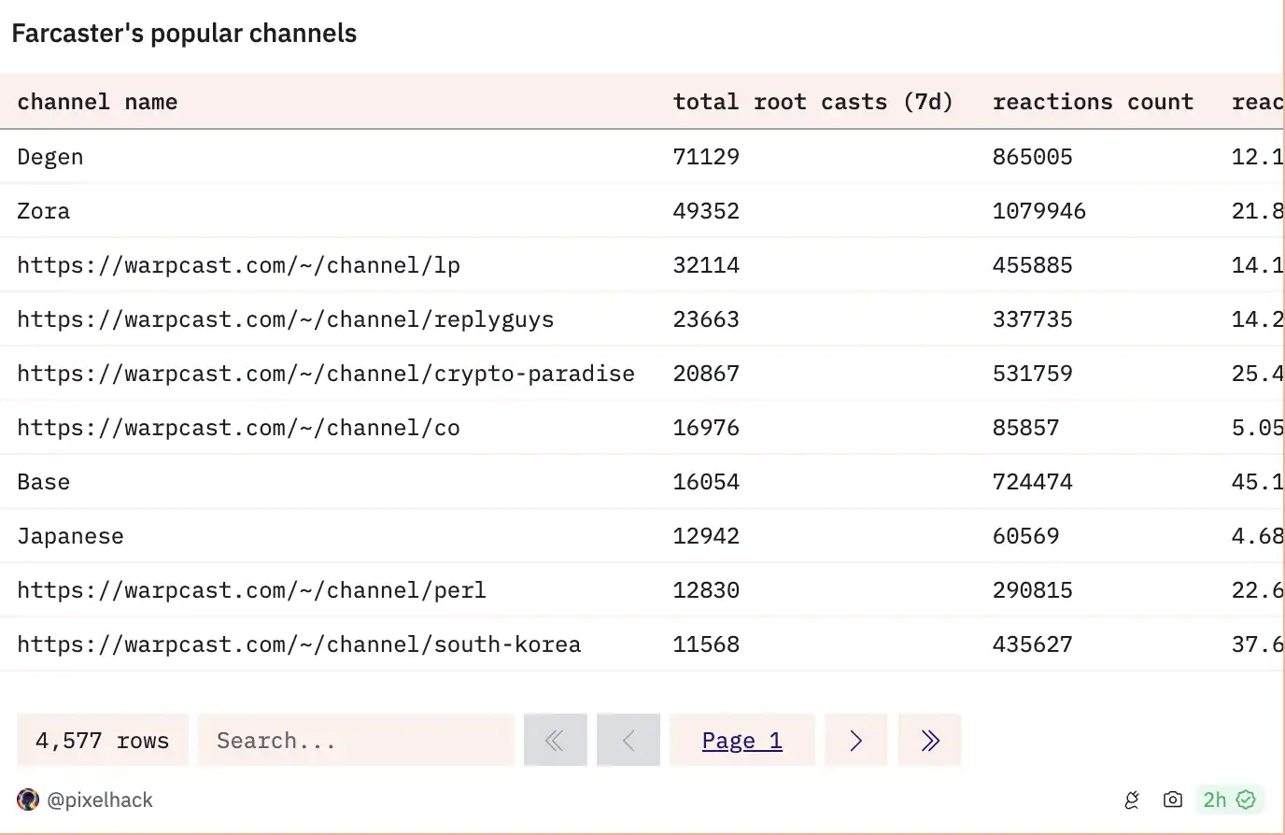Sort by channel name column header
This screenshot has width=1285, height=835.
[x=97, y=102]
